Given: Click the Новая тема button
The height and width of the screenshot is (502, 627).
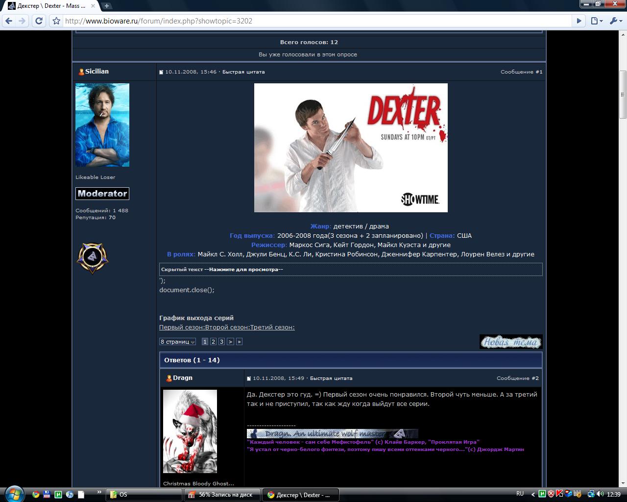Looking at the screenshot, I should coord(511,342).
